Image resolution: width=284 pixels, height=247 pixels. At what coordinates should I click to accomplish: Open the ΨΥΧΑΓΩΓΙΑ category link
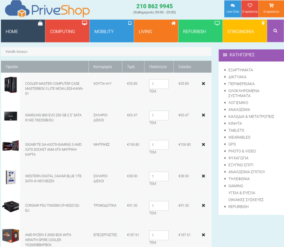click(x=238, y=158)
